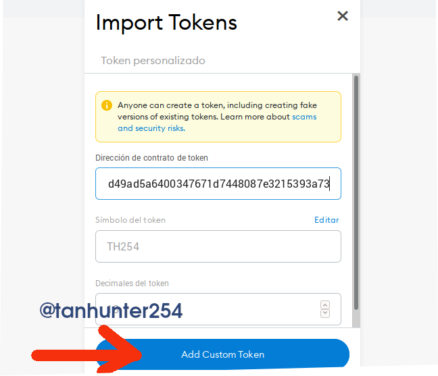This screenshot has width=438, height=376.
Task: Click the yellow info icon in warning
Action: point(107,105)
